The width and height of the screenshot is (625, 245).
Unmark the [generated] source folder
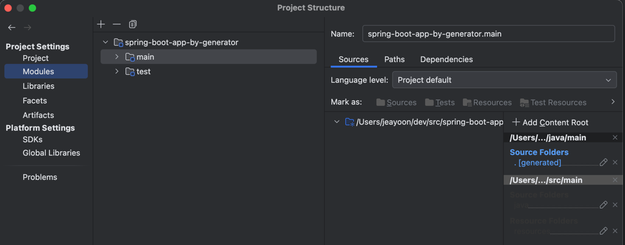coord(615,162)
